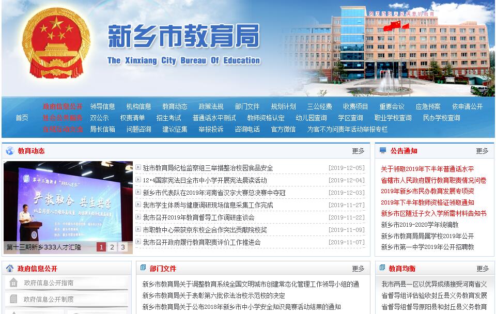Click the document icon next to 部门文件

tap(143, 268)
